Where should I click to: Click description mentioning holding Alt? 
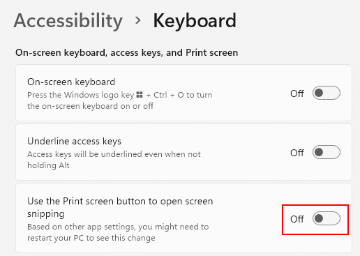pyautogui.click(x=114, y=160)
